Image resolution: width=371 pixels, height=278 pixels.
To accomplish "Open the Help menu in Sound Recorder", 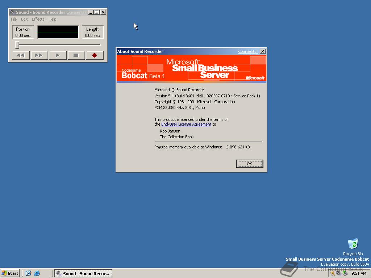I will coord(52,19).
